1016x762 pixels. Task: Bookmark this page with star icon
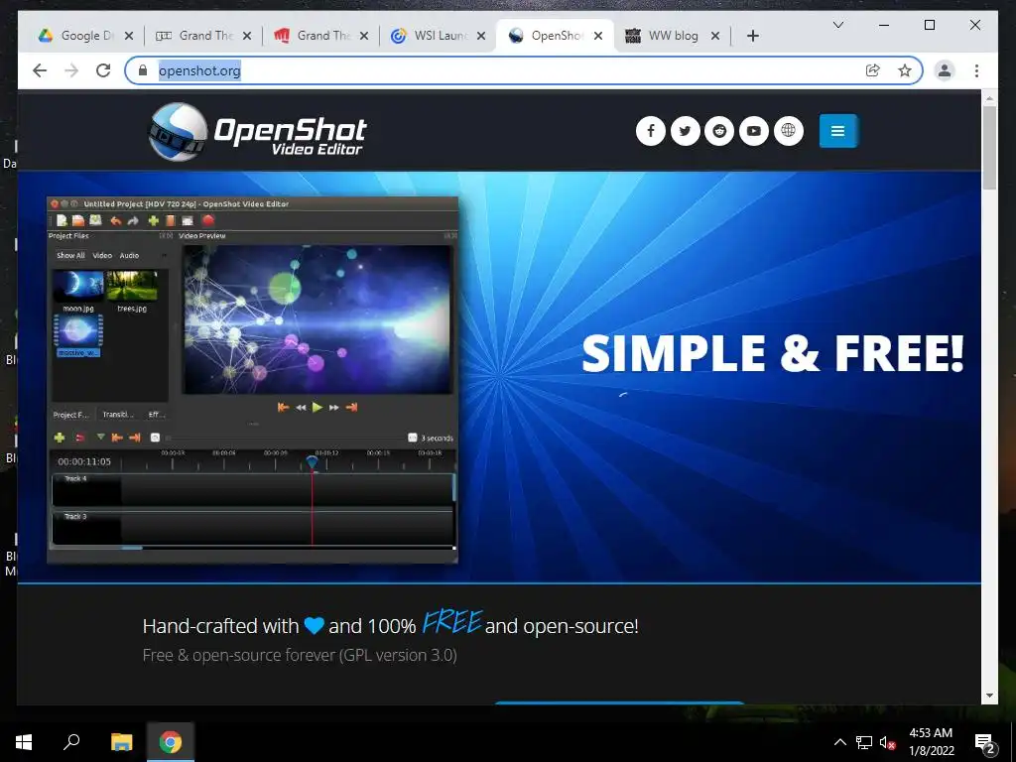905,70
